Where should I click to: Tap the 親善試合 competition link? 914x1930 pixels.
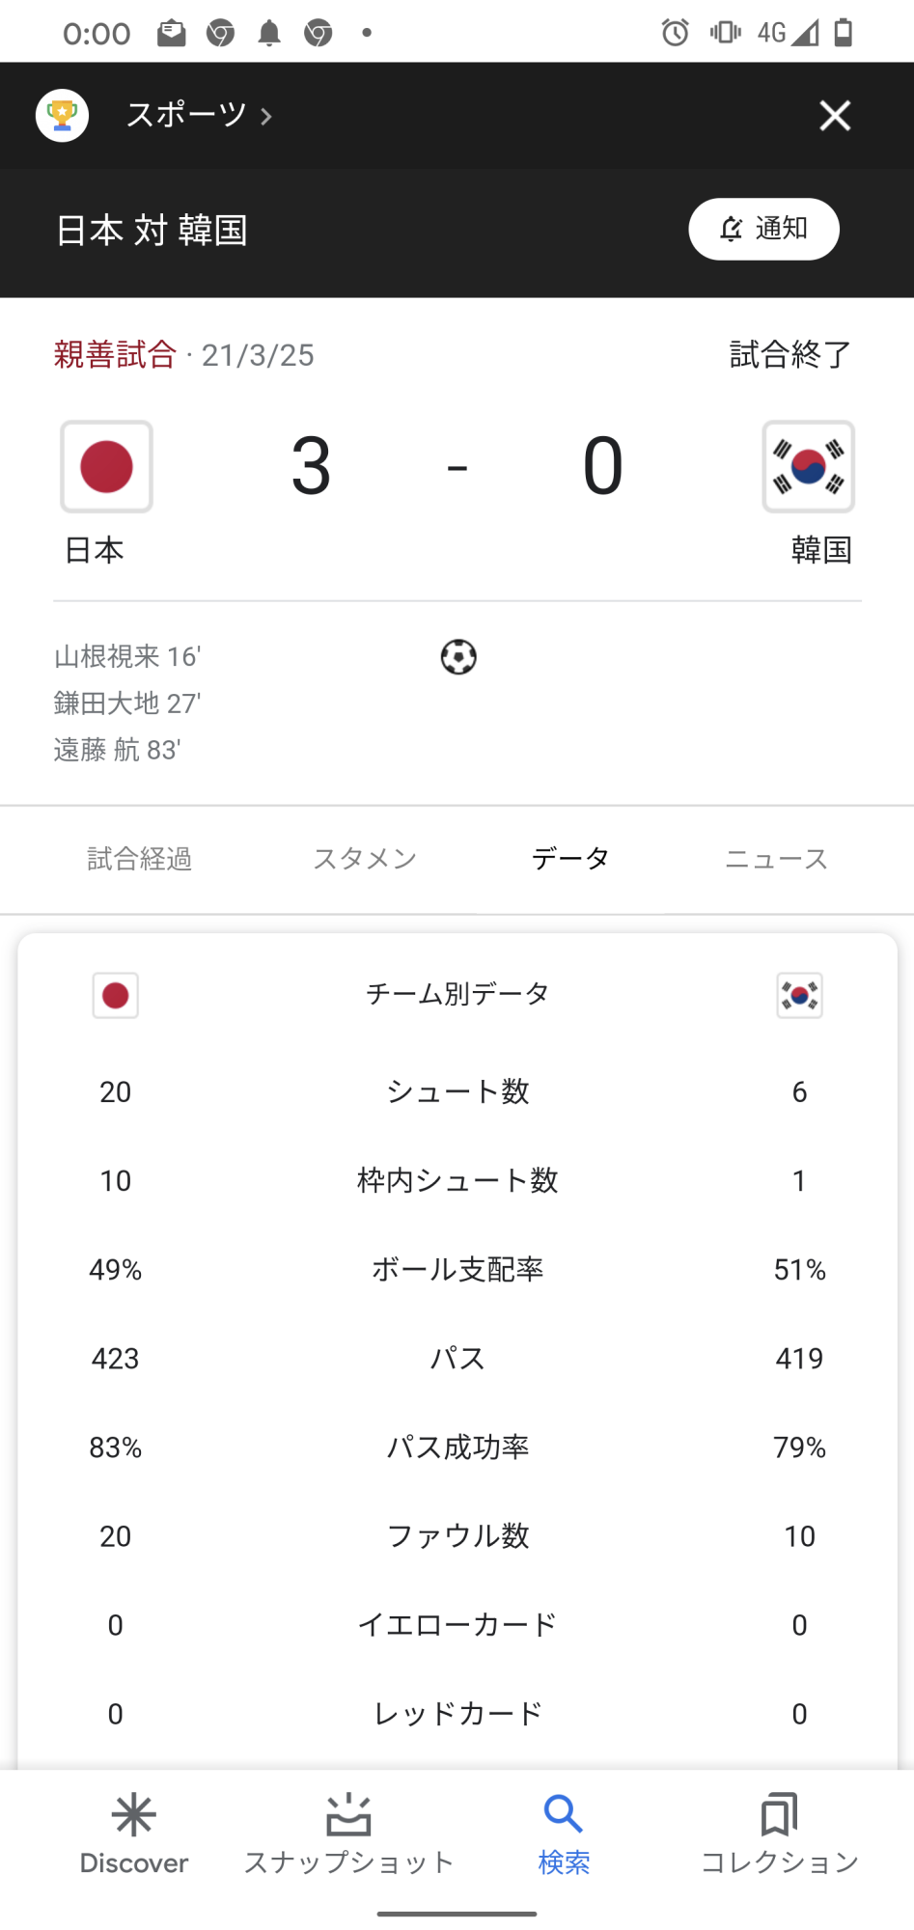tap(115, 355)
